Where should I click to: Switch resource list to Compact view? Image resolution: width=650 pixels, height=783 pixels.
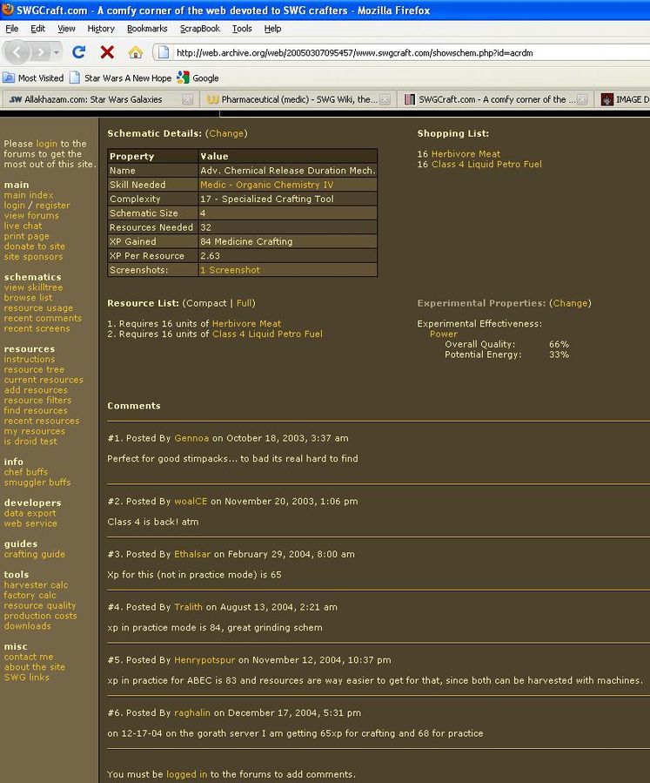[205, 303]
